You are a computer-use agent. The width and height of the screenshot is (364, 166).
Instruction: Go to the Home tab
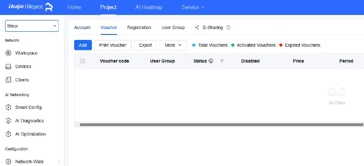pyautogui.click(x=74, y=7)
